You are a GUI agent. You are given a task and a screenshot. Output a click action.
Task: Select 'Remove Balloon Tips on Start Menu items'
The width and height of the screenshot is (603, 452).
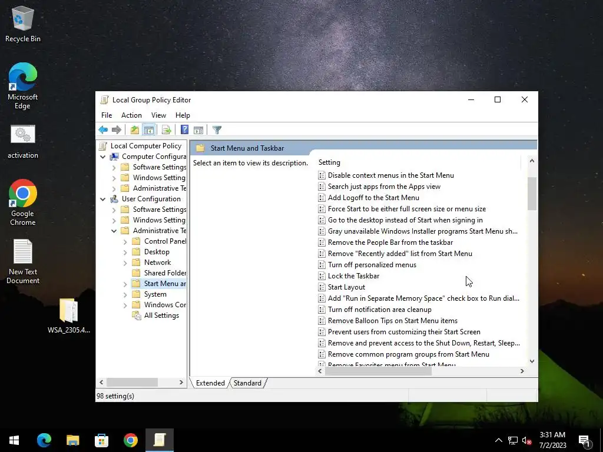click(393, 321)
